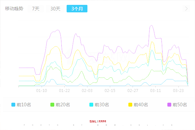This screenshot has height=130, width=195.
Task: Toggle the 前50名 purple legend swatch
Action: (169, 105)
